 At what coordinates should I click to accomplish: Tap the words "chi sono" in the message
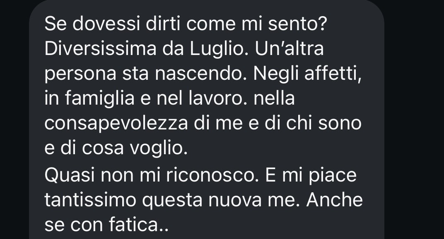pyautogui.click(x=323, y=123)
